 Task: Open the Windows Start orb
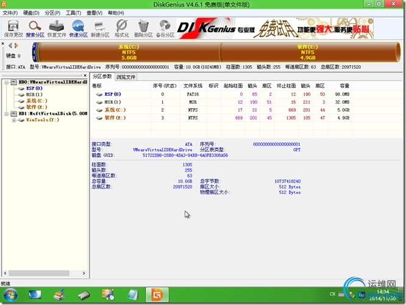(10, 295)
